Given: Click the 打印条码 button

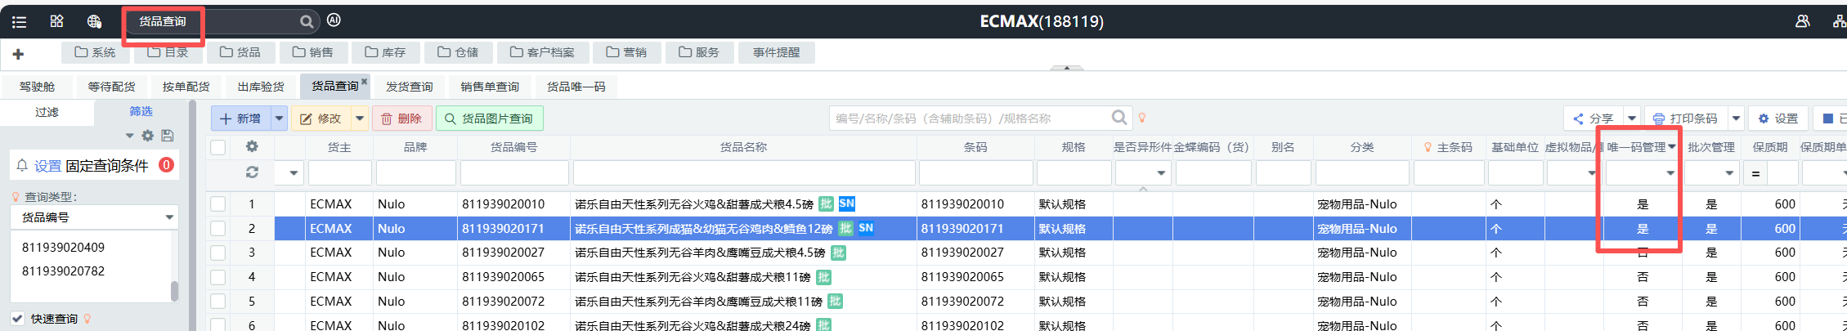Looking at the screenshot, I should click(x=1686, y=119).
